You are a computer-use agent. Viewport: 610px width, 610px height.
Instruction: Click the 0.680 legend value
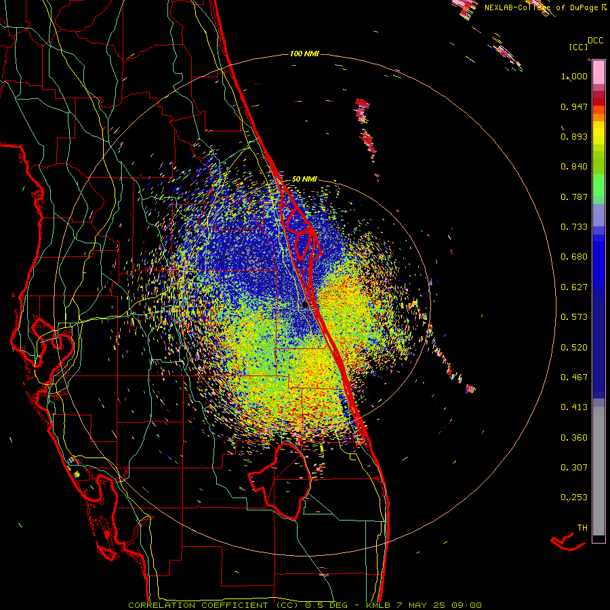[x=574, y=257]
